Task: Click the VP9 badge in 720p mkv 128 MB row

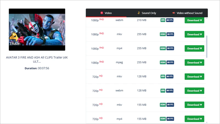Action: [x=163, y=76]
